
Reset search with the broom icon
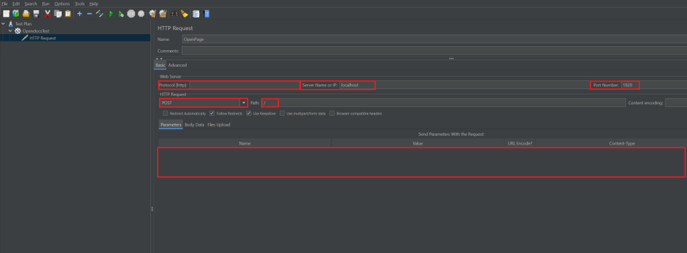pyautogui.click(x=184, y=14)
